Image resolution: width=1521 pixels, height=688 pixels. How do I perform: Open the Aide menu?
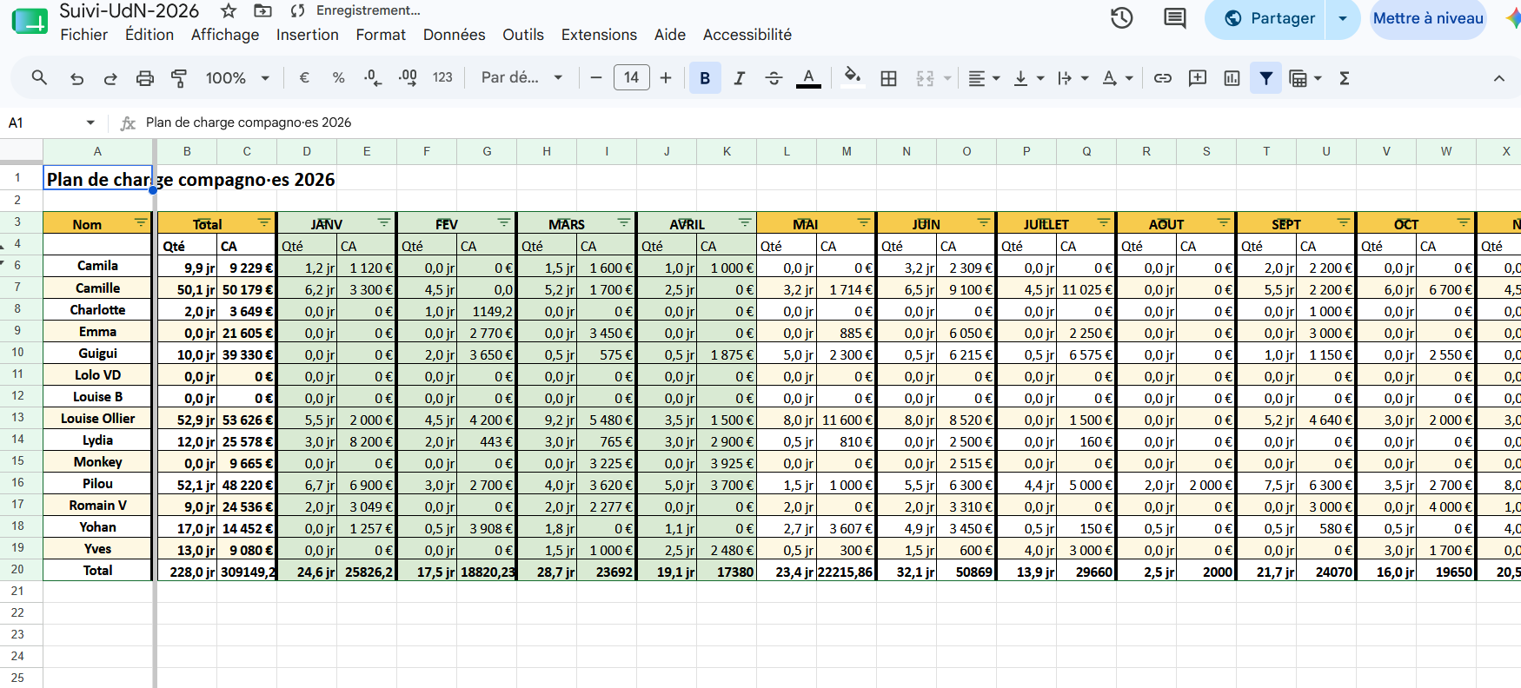[x=670, y=35]
